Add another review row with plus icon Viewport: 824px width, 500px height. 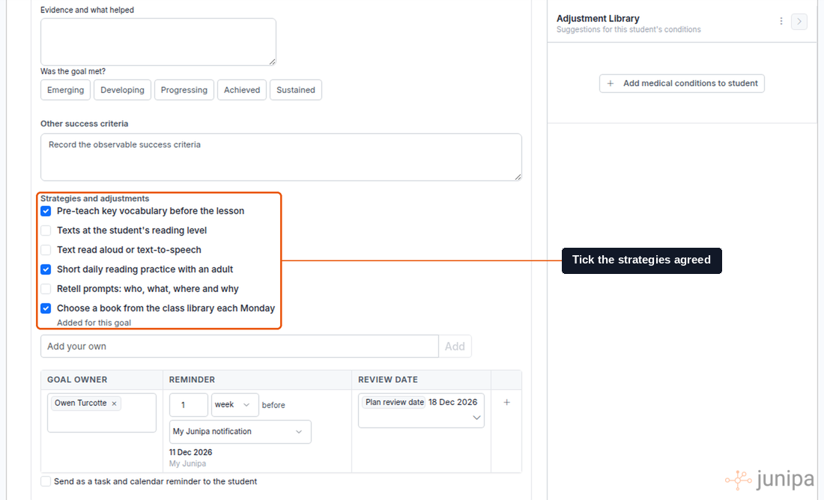[x=506, y=402]
